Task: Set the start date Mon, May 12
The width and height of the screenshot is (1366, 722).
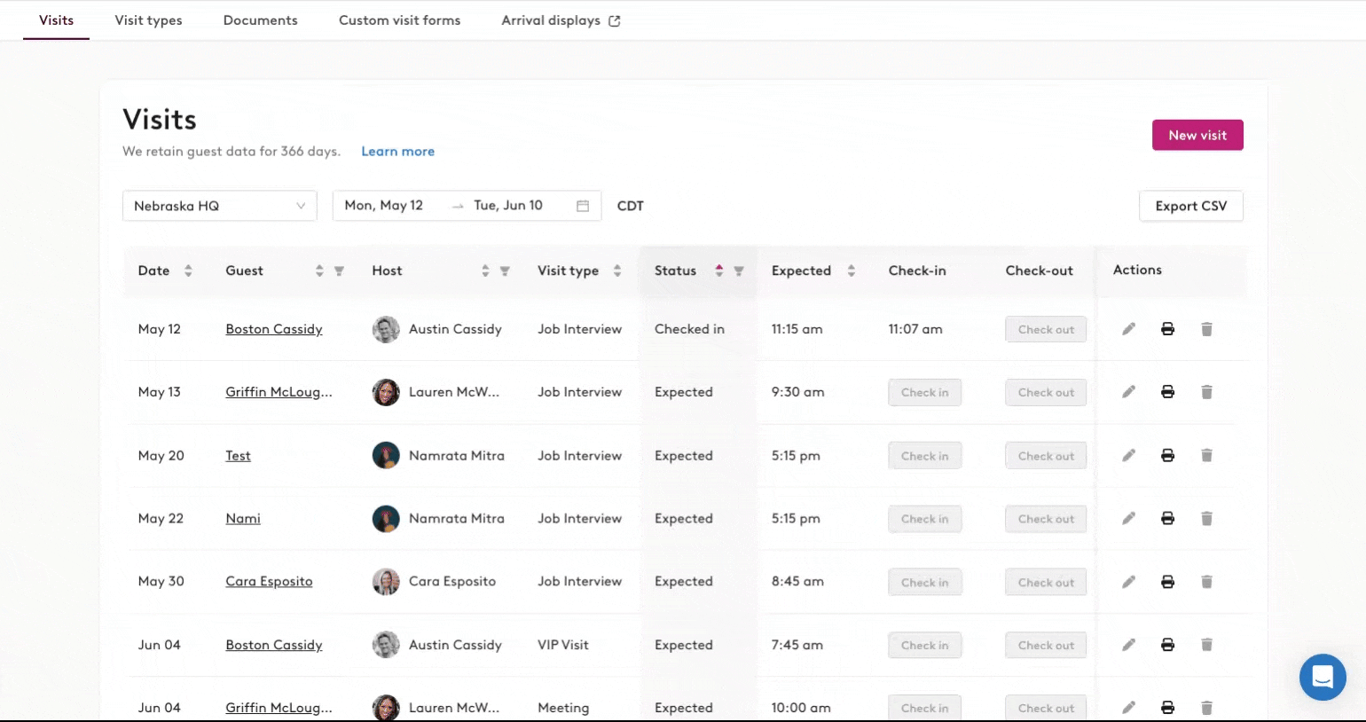Action: point(384,206)
